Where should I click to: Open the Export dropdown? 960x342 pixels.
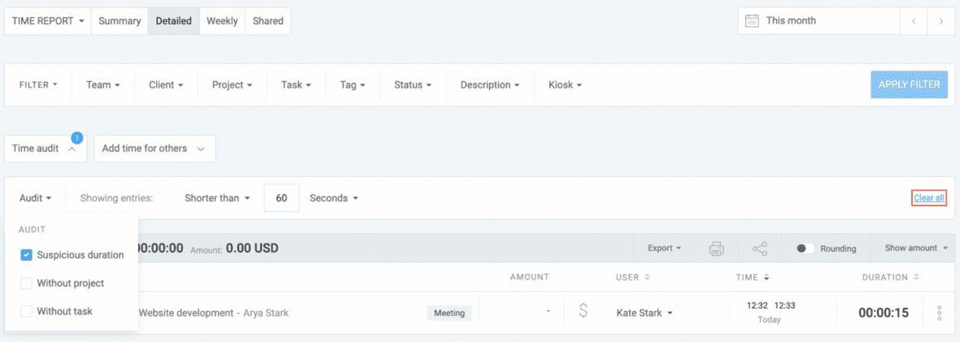click(664, 249)
